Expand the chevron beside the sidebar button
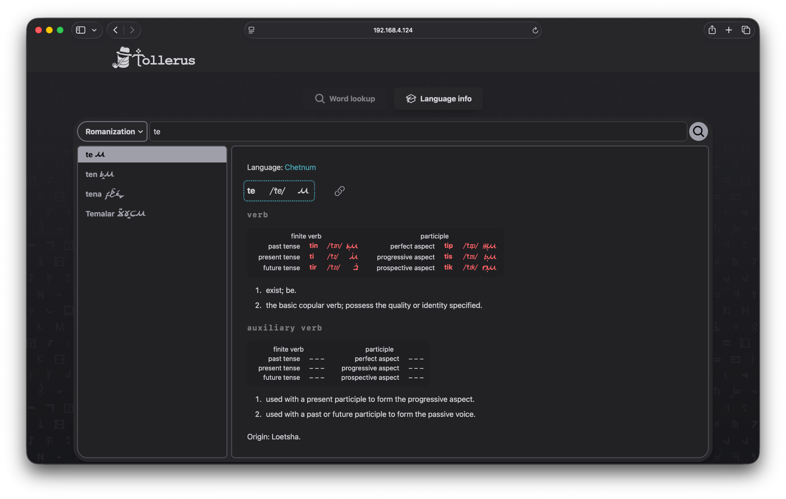 (94, 30)
